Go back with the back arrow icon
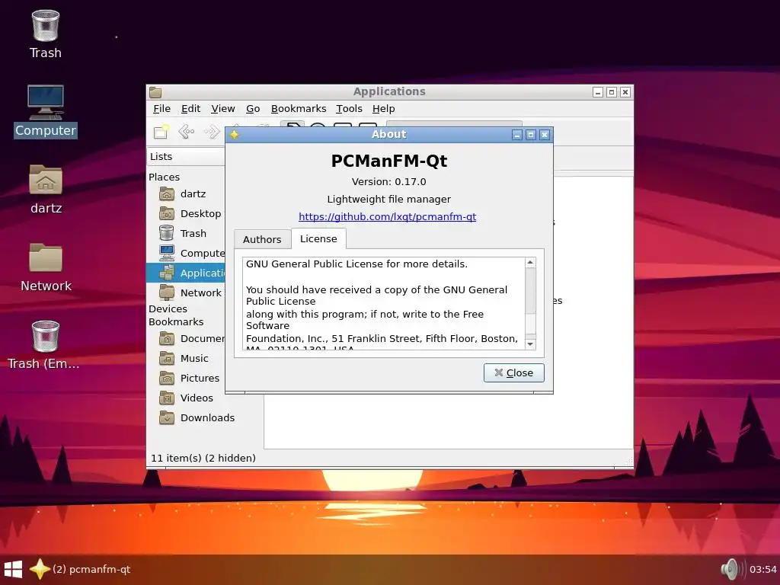Screen dimensions: 780x585 click(x=187, y=132)
